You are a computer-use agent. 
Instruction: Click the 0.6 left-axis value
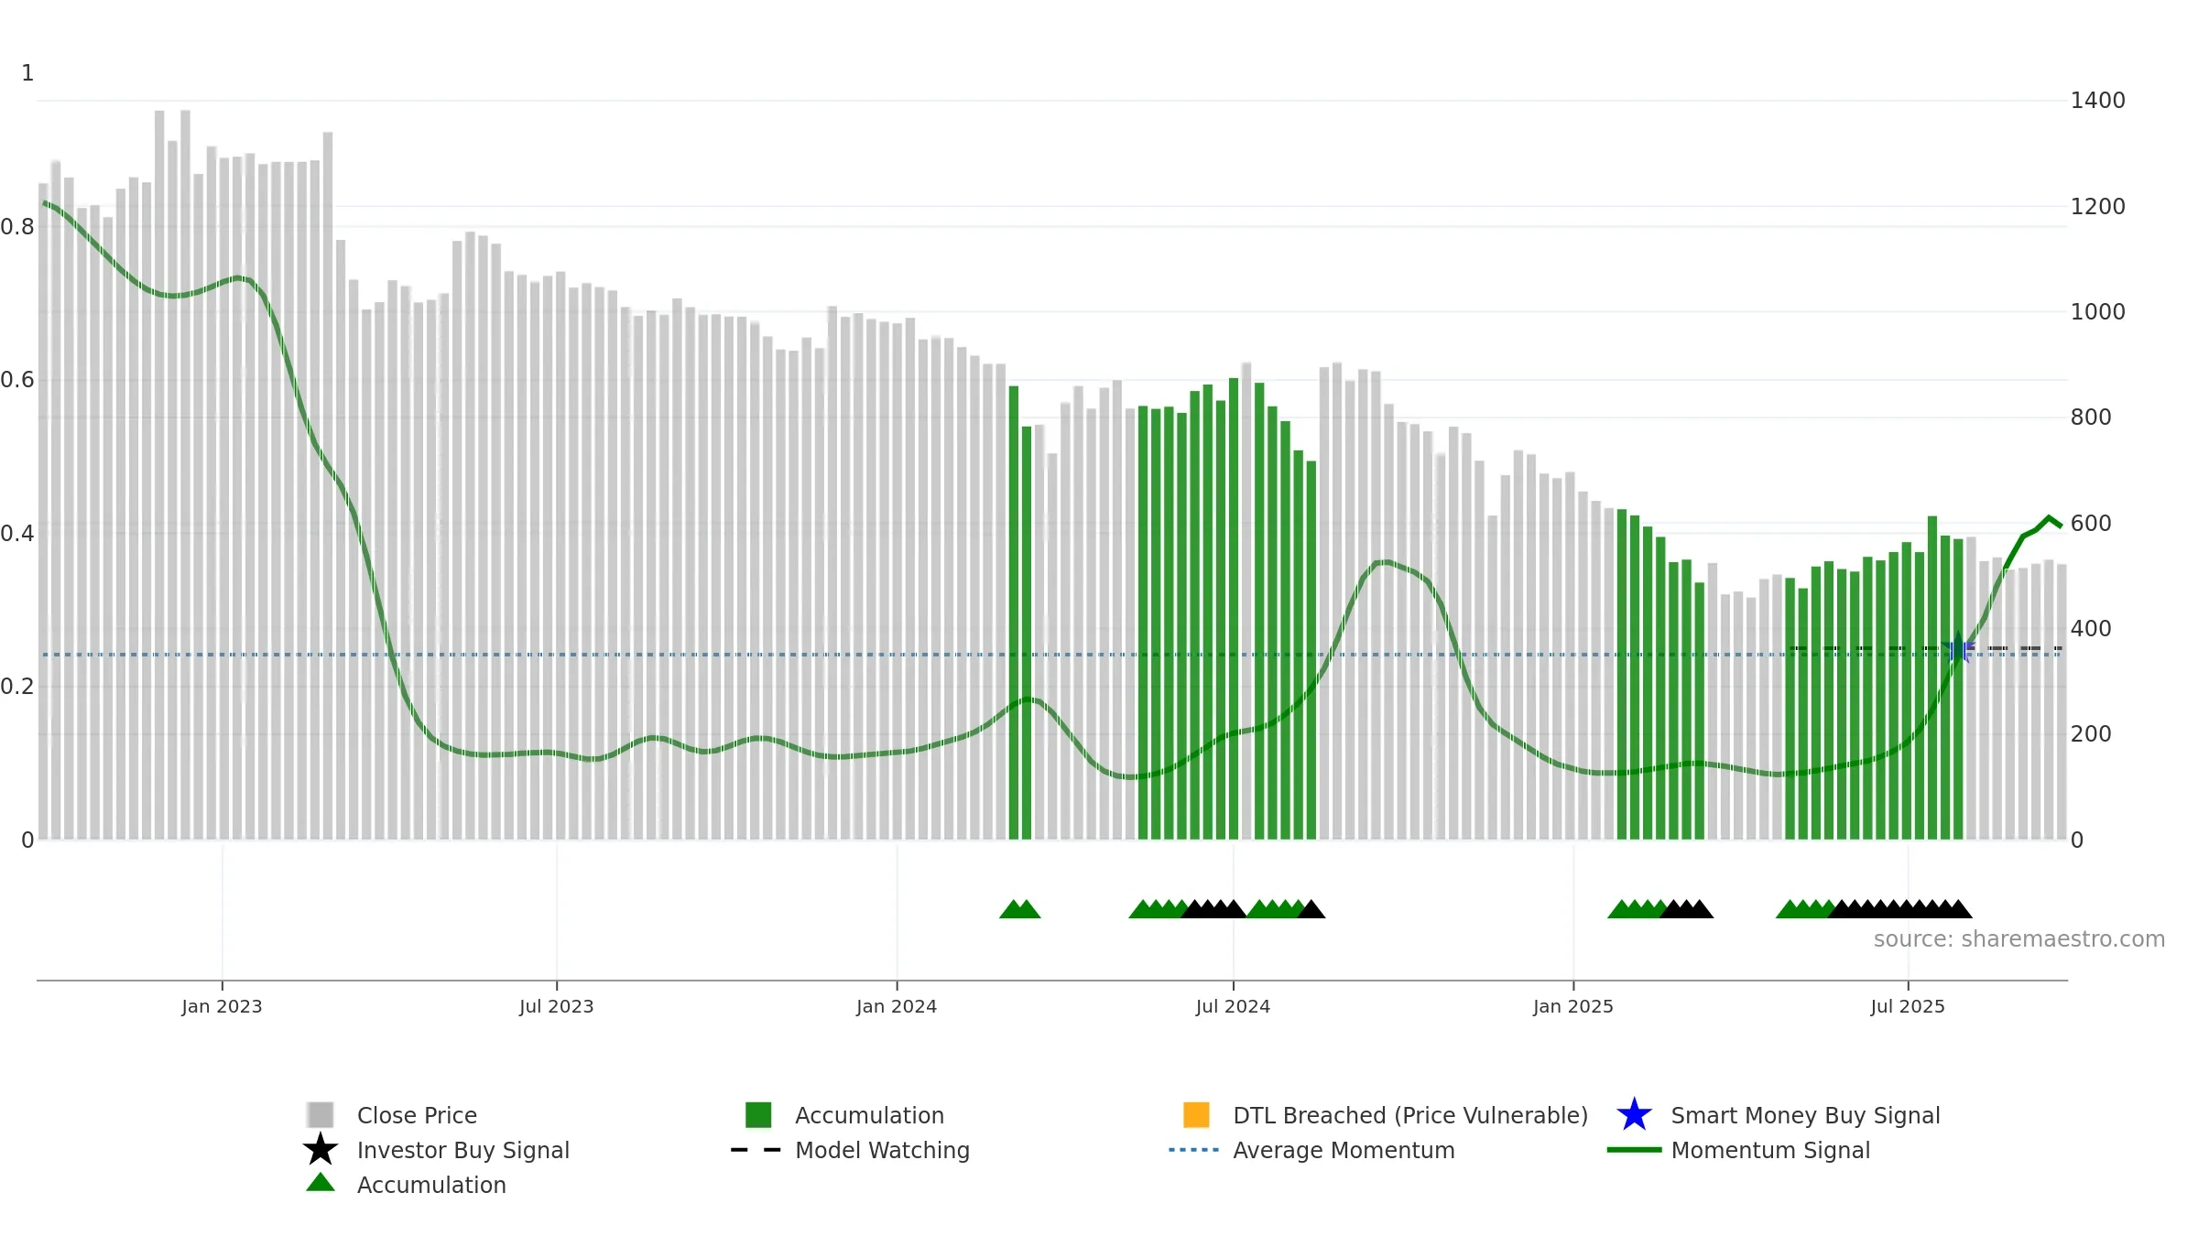(17, 380)
